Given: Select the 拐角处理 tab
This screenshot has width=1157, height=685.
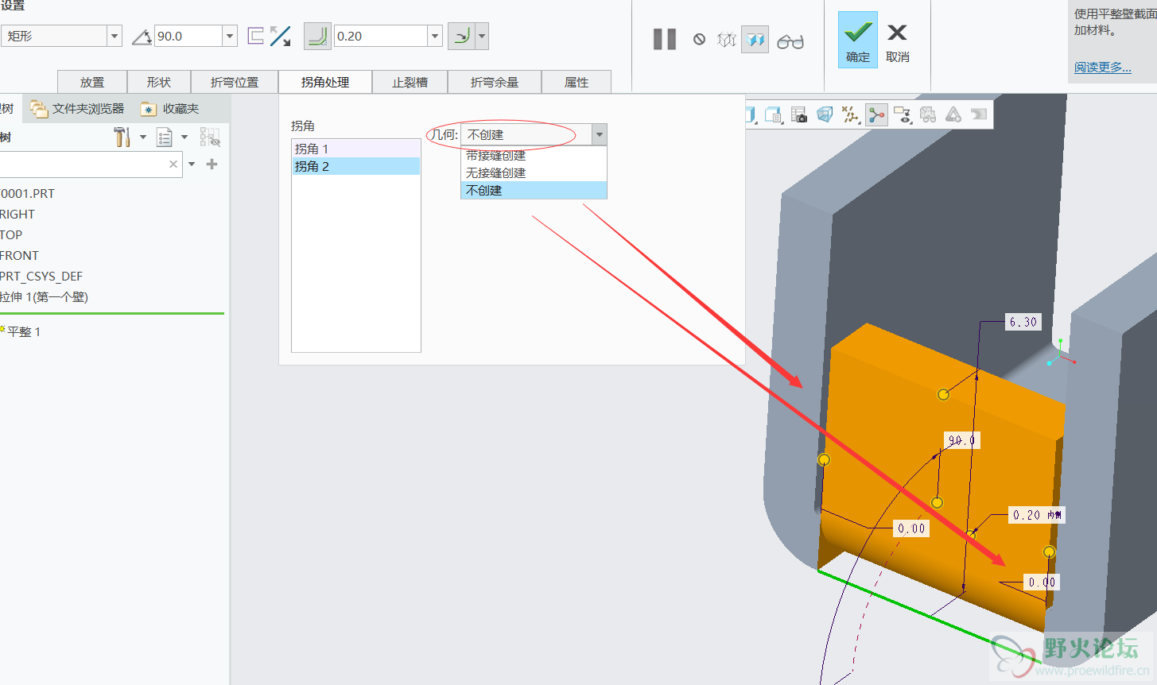Looking at the screenshot, I should (x=325, y=82).
